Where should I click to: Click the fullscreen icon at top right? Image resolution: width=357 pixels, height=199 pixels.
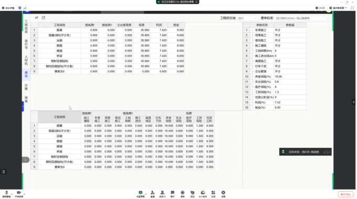tap(352, 8)
